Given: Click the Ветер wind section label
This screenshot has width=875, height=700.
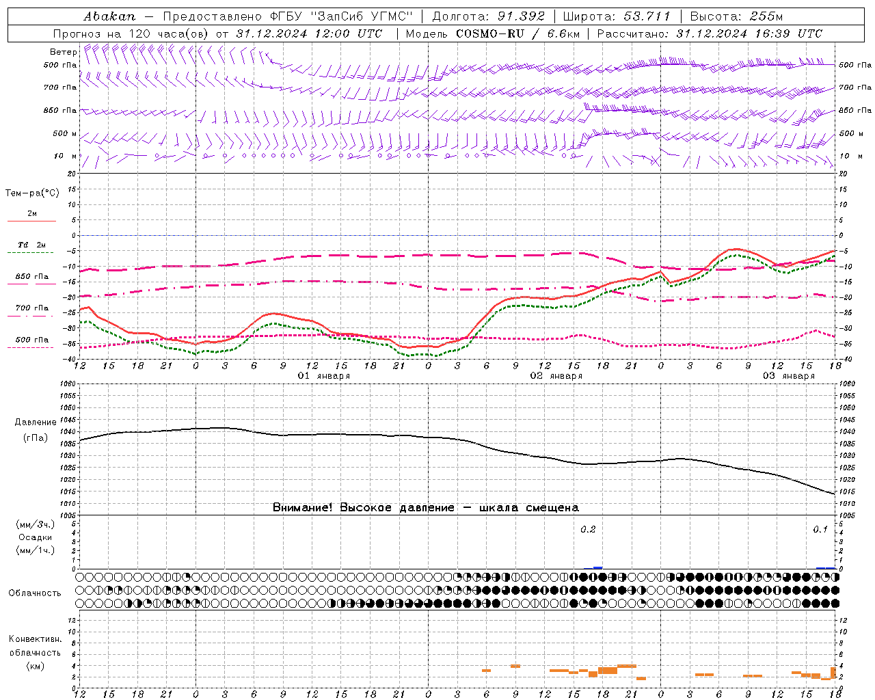Looking at the screenshot, I should click(x=63, y=52).
